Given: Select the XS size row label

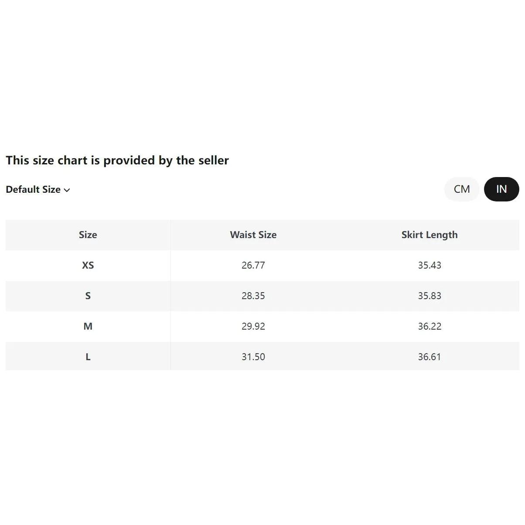Looking at the screenshot, I should [88, 265].
